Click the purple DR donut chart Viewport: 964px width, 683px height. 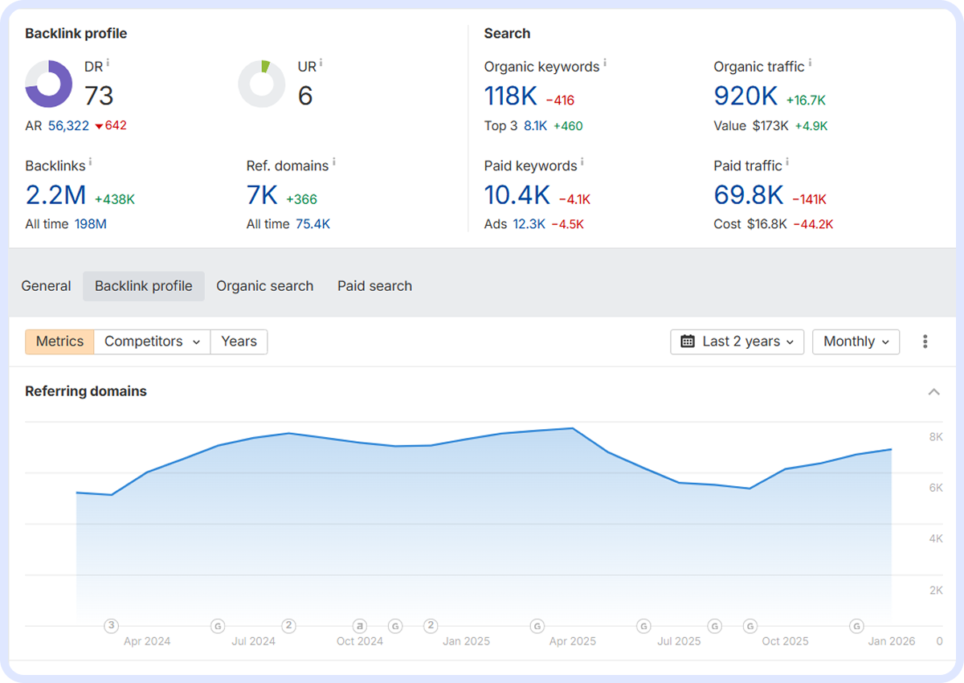(48, 84)
